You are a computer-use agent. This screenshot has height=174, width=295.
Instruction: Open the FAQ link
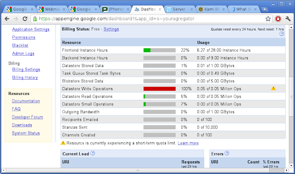pyautogui.click(x=16, y=109)
